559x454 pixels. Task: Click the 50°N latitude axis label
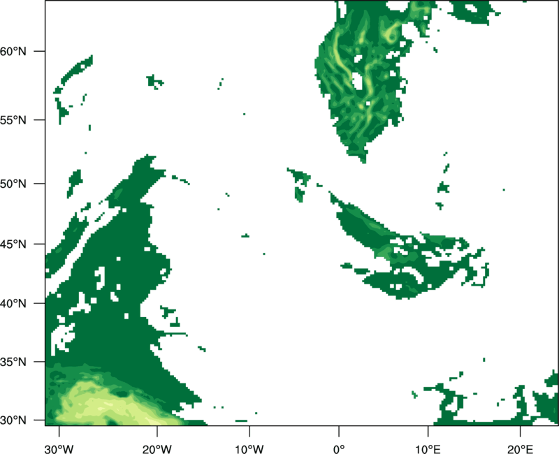[13, 184]
